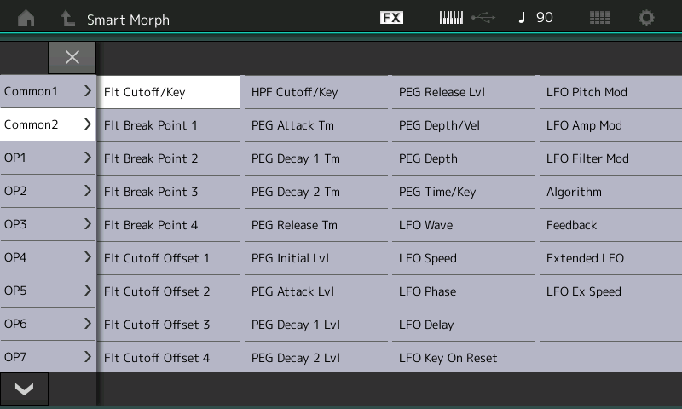Image resolution: width=682 pixels, height=409 pixels.
Task: Go to the Home screen icon
Action: 26,18
